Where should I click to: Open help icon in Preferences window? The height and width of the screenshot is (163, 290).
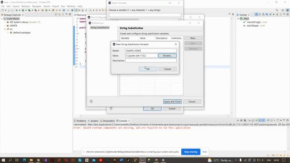point(91,101)
